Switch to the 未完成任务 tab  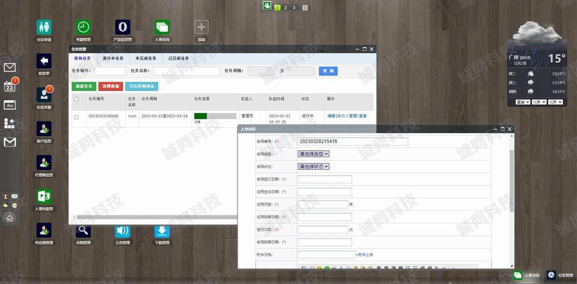coord(146,58)
